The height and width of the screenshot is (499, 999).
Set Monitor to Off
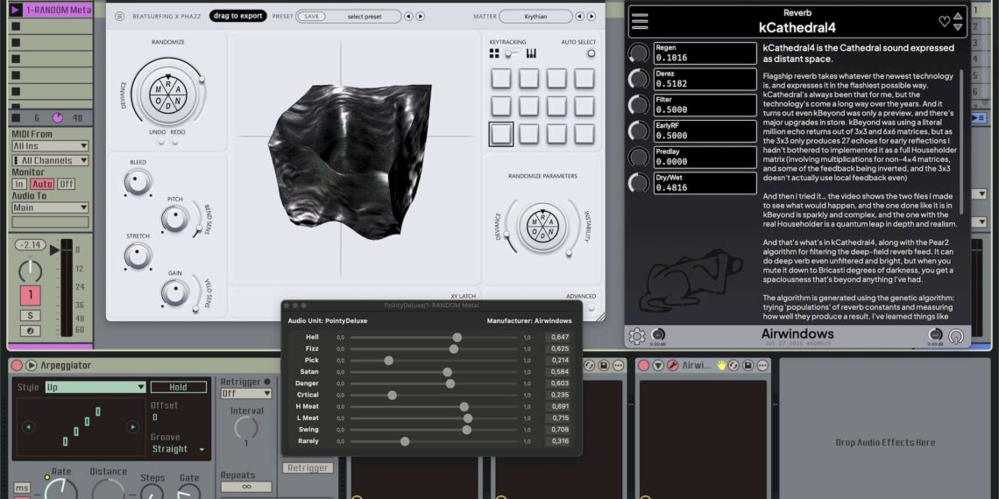67,185
